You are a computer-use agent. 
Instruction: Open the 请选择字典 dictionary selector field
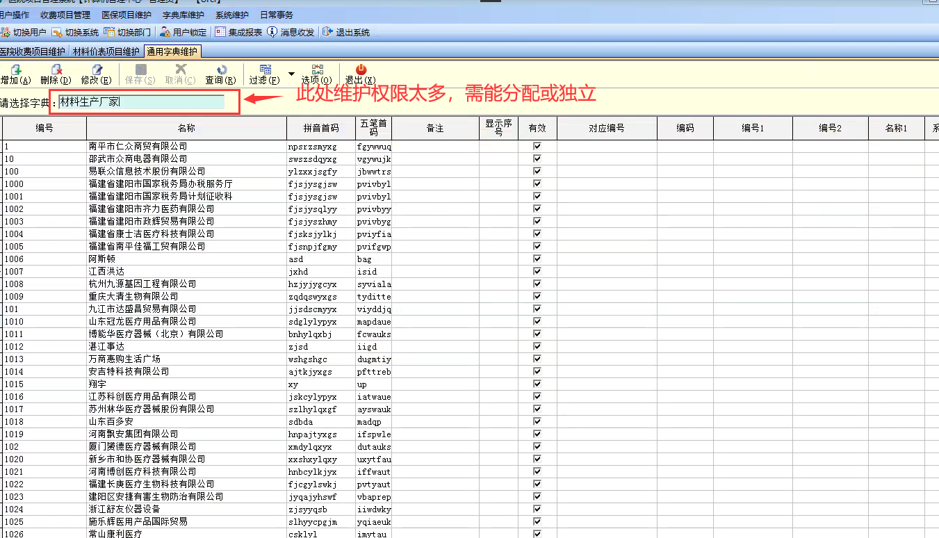point(142,102)
